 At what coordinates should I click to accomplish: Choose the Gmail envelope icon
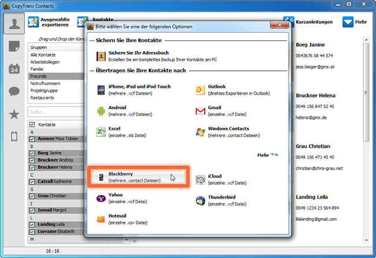tap(200, 111)
